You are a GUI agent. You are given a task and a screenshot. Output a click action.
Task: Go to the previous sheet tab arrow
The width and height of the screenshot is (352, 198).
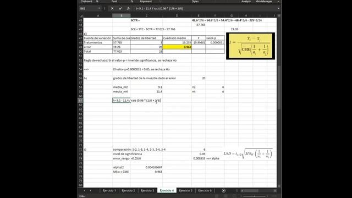84,191
